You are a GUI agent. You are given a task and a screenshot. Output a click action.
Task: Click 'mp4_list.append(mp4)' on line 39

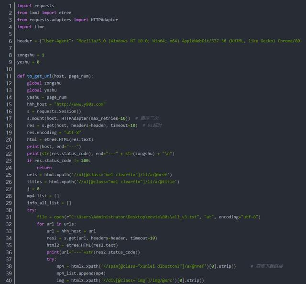coord(81,273)
